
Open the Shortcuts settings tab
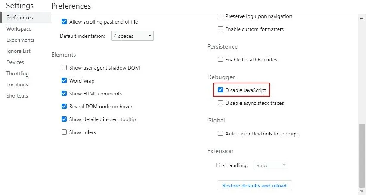coord(17,96)
